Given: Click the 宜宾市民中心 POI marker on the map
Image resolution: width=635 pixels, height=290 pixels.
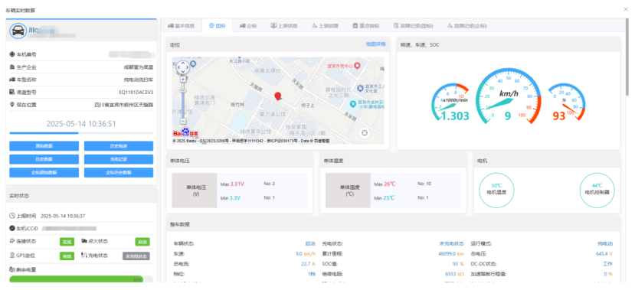Looking at the screenshot, I should pos(357,65).
